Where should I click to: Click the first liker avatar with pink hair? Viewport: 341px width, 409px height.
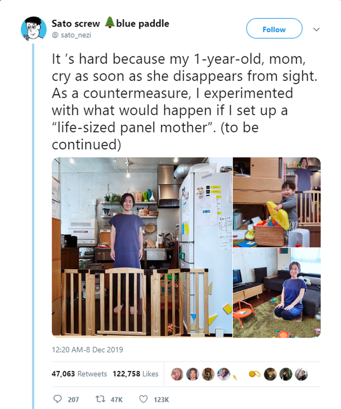[177, 374]
